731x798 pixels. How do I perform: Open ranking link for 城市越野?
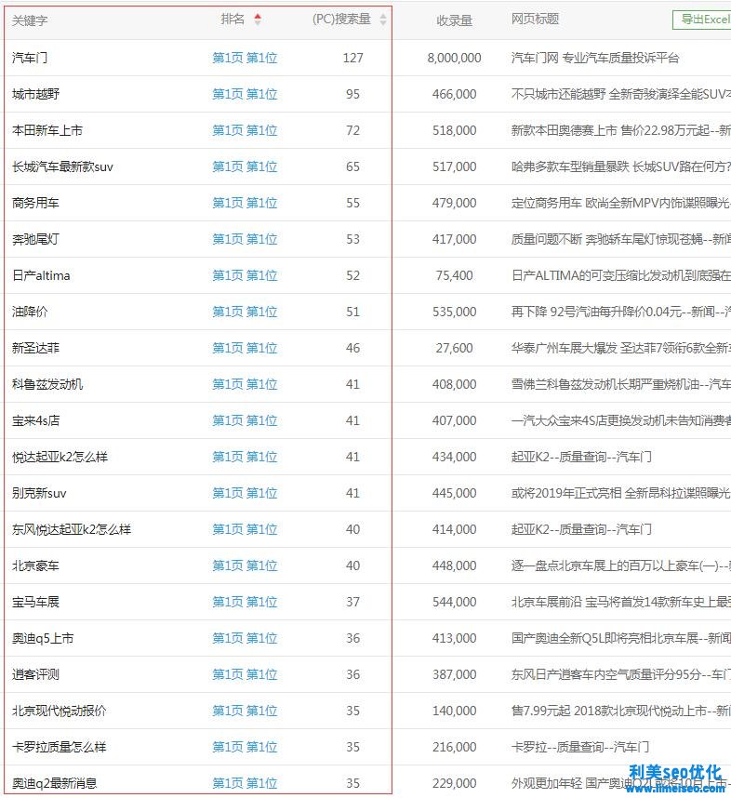pyautogui.click(x=245, y=94)
